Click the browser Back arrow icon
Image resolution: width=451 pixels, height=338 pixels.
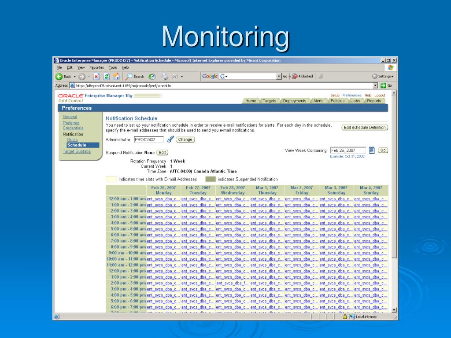[x=59, y=77]
